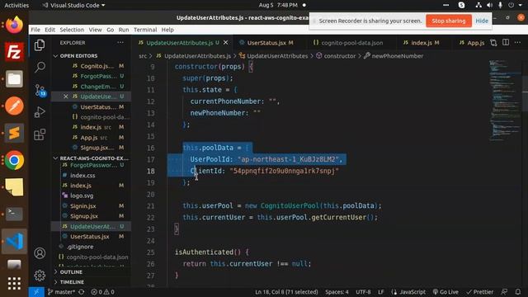Open Source Control view with badge
Viewport: 528px width, 297px height.
point(40,90)
